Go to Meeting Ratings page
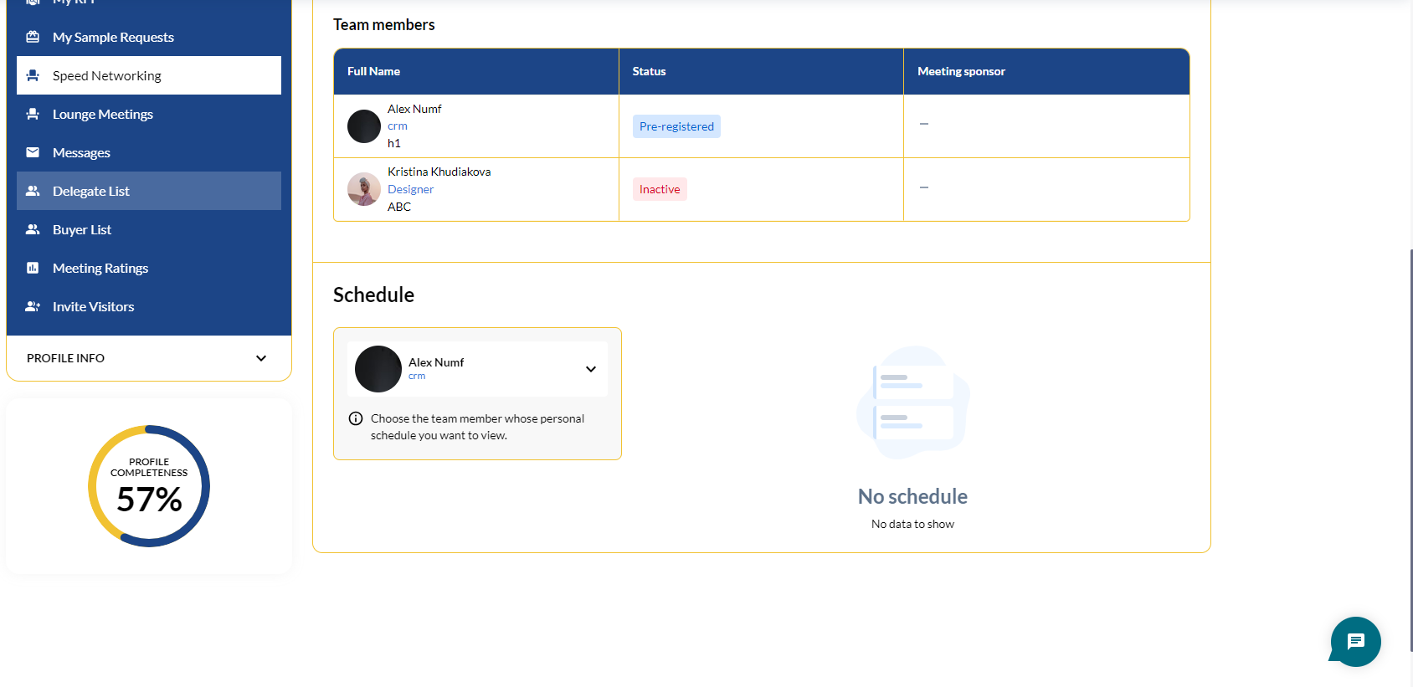This screenshot has height=687, width=1413. pyautogui.click(x=100, y=268)
